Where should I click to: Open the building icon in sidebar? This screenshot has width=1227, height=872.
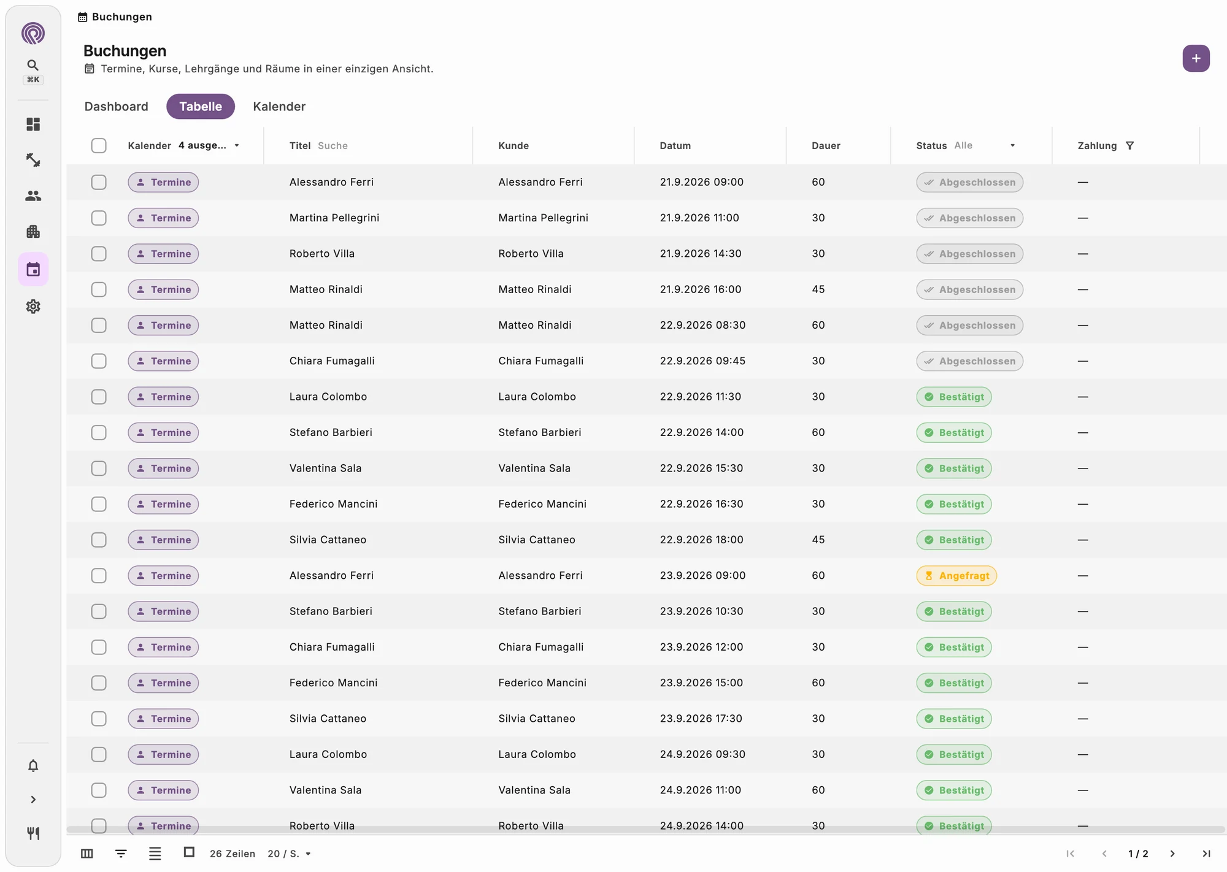click(33, 231)
